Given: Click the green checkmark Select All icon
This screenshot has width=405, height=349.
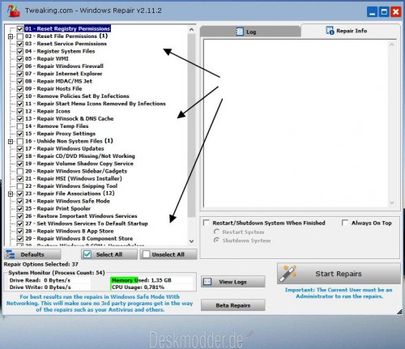Looking at the screenshot, I should (x=87, y=254).
